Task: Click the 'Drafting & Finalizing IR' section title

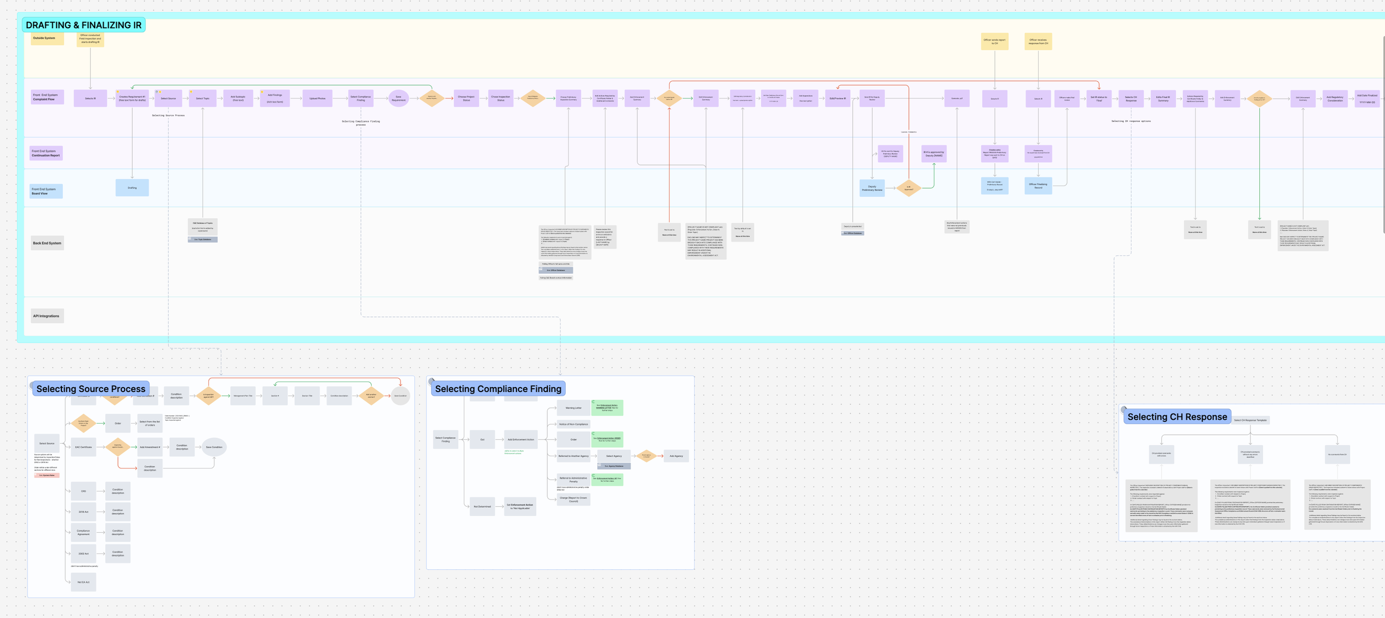Action: point(84,25)
